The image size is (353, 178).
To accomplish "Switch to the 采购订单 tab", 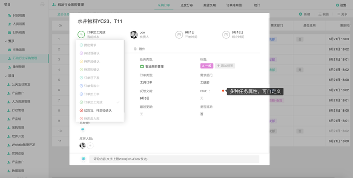I will point(164,5).
